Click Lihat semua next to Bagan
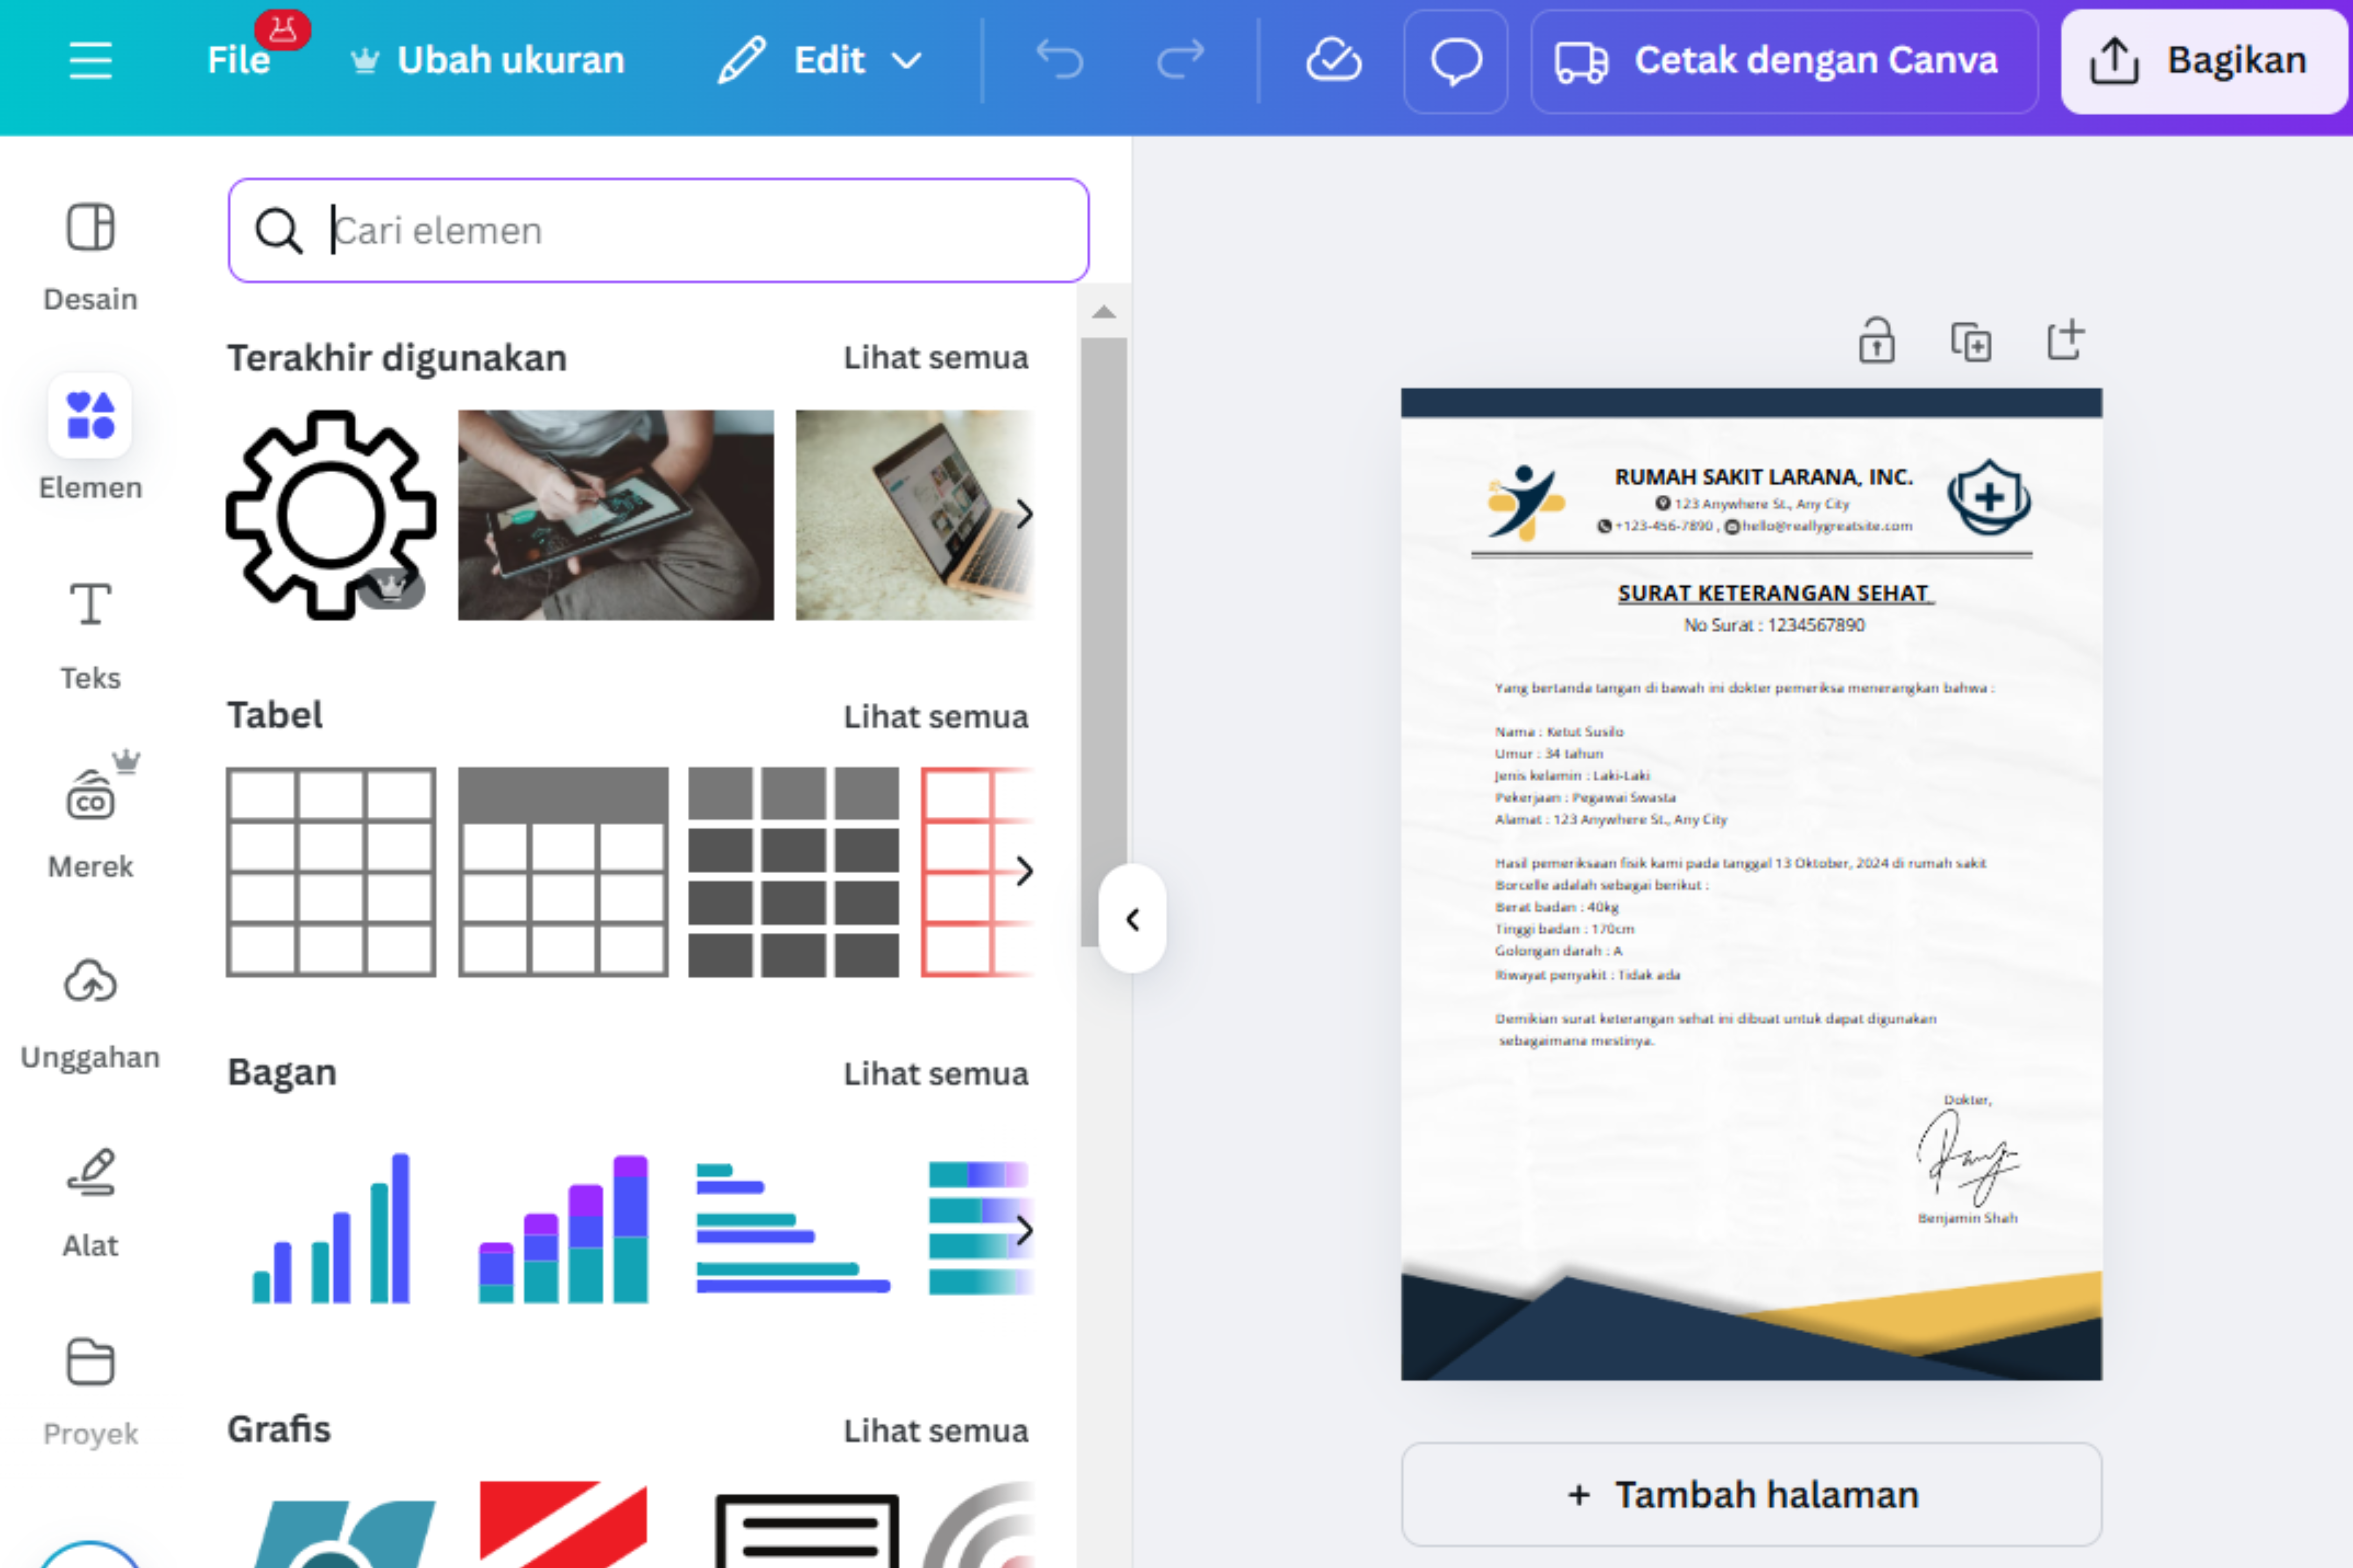 936,1073
